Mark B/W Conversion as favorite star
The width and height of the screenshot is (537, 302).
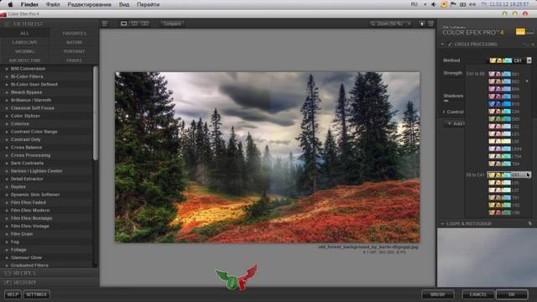7,69
